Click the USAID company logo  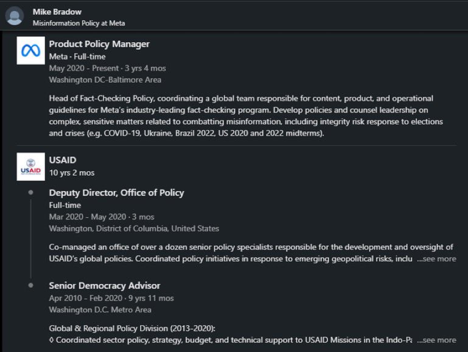pos(30,167)
